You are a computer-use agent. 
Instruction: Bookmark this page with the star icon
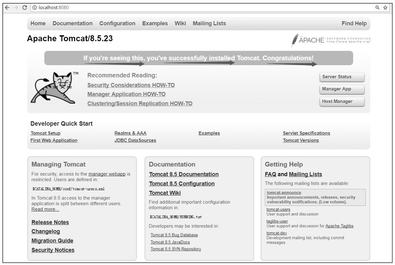385,7
